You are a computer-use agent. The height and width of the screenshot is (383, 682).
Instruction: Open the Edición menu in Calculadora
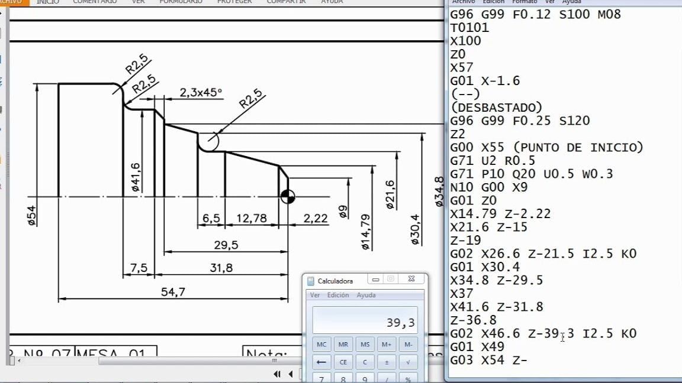coord(338,295)
